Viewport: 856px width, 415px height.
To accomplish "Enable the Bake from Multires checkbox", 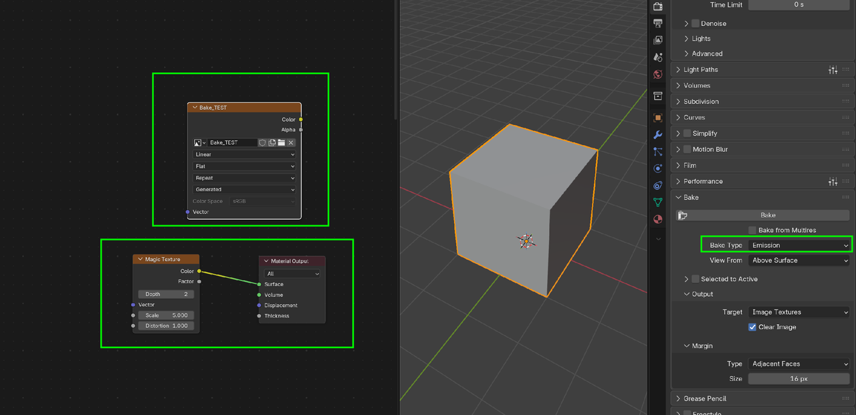I will (752, 230).
